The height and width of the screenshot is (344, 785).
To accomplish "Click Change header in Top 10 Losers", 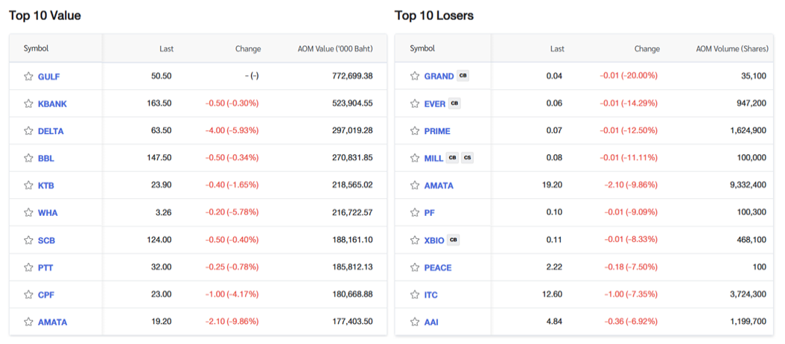I will [x=646, y=49].
